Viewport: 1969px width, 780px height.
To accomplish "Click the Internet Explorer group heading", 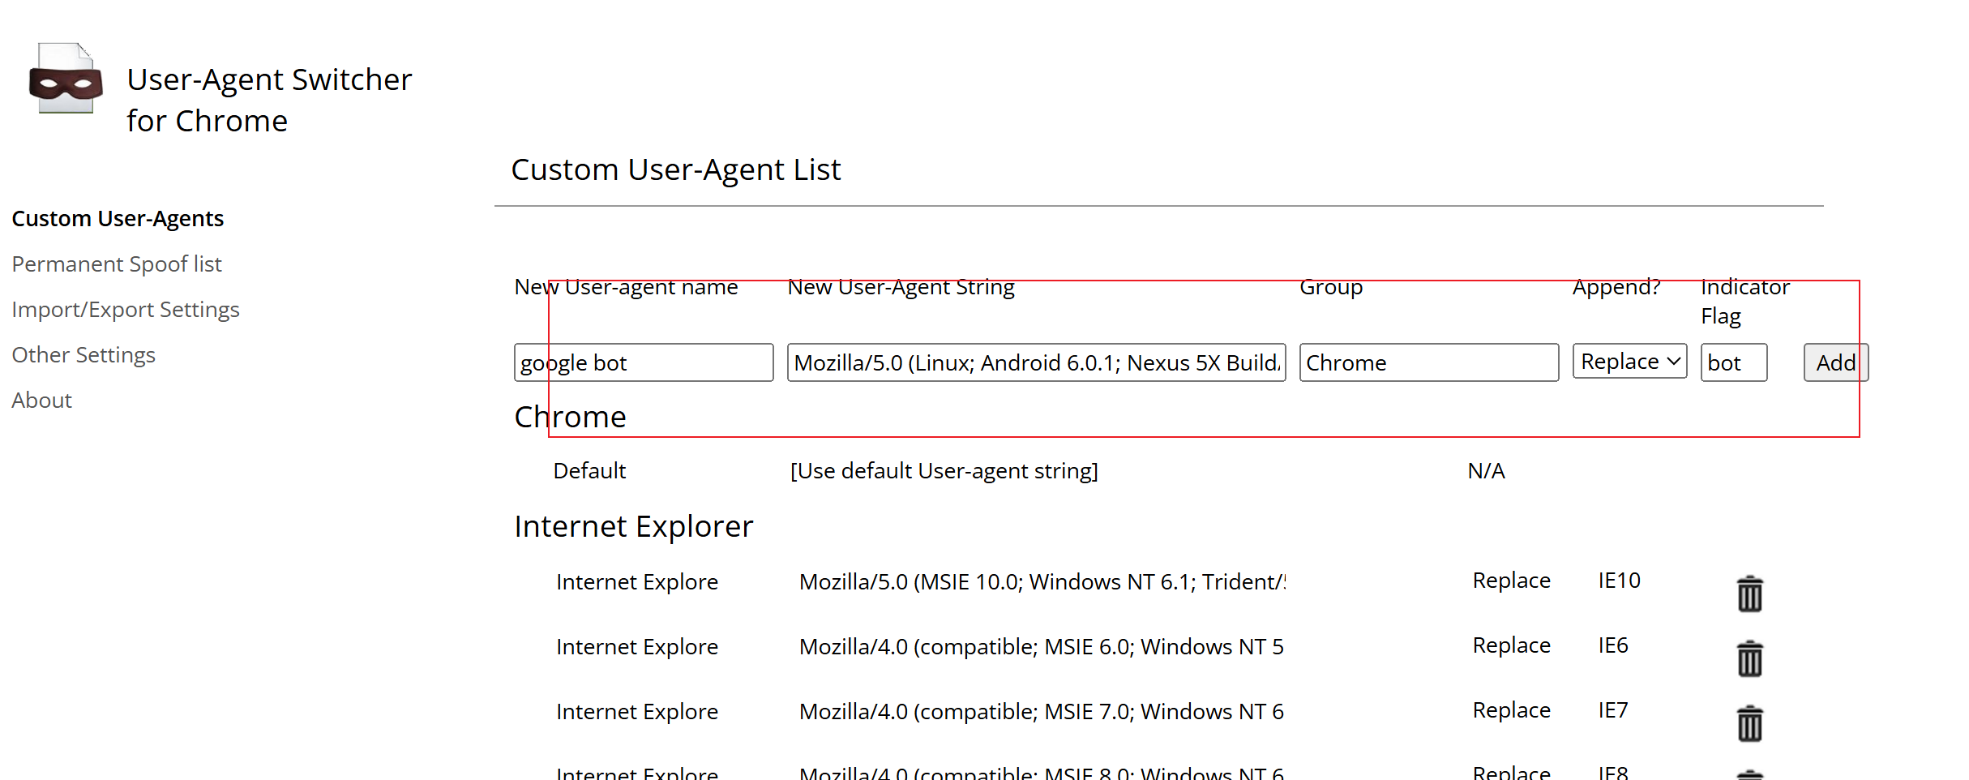I will [634, 527].
